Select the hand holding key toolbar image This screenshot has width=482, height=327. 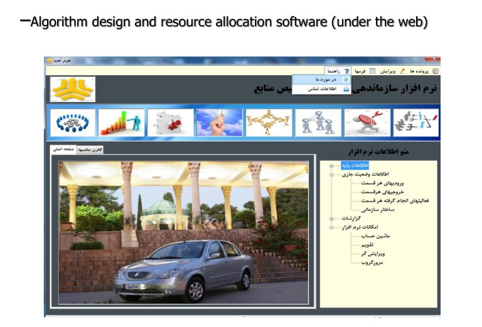[x=220, y=122]
